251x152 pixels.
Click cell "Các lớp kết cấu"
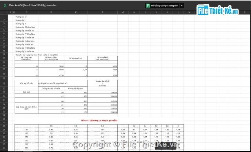click(27, 83)
